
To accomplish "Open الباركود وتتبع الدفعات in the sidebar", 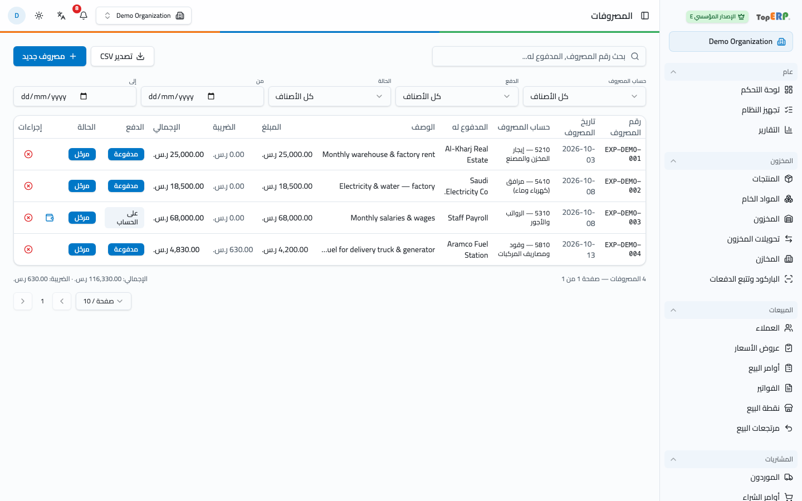I will (731, 279).
